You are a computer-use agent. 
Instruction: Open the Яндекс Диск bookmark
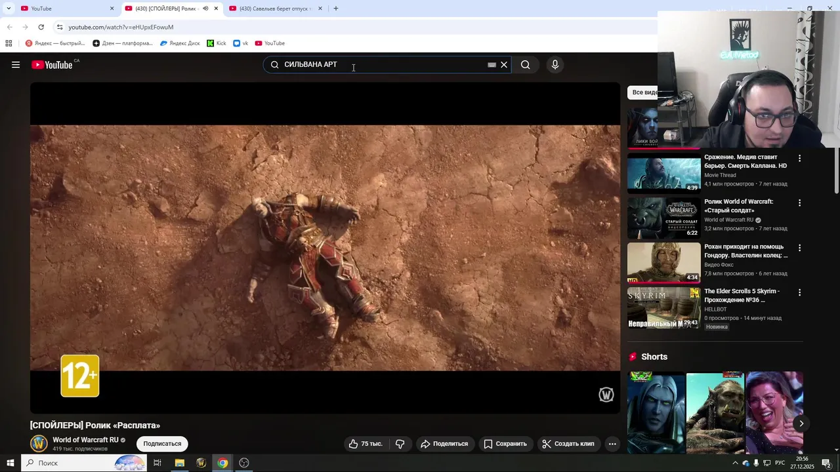180,43
